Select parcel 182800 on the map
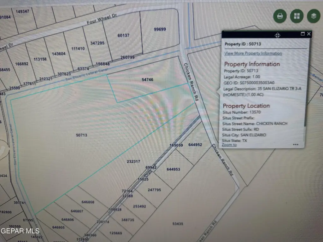This screenshot has height=242, width=323. tap(6, 212)
